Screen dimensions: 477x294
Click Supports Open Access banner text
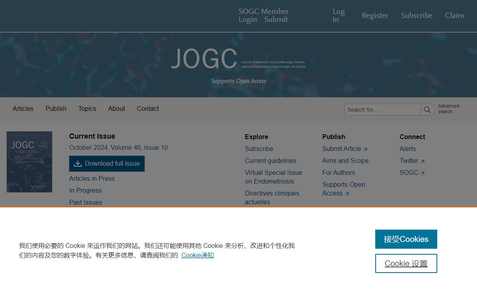238,81
